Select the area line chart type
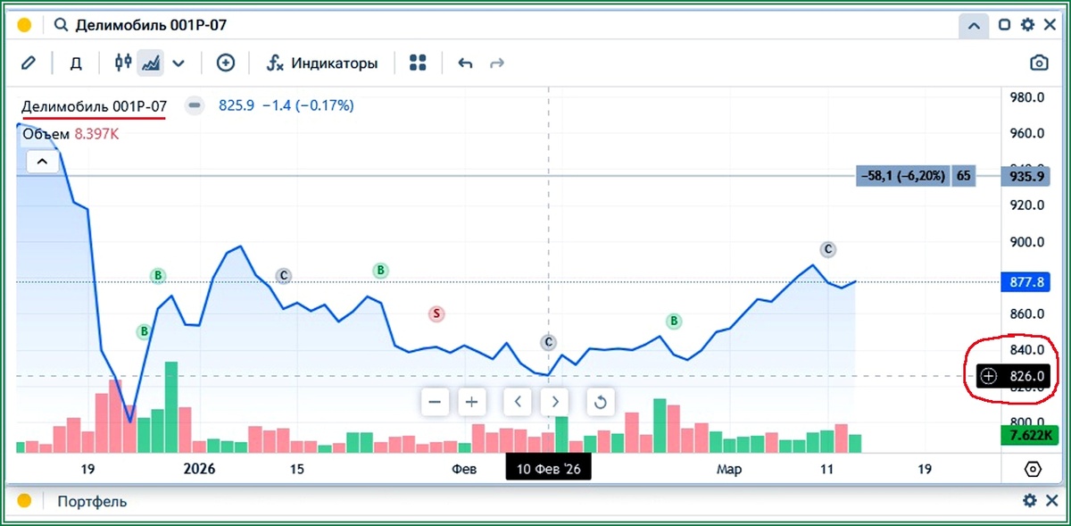Image resolution: width=1071 pixels, height=526 pixels. click(151, 63)
